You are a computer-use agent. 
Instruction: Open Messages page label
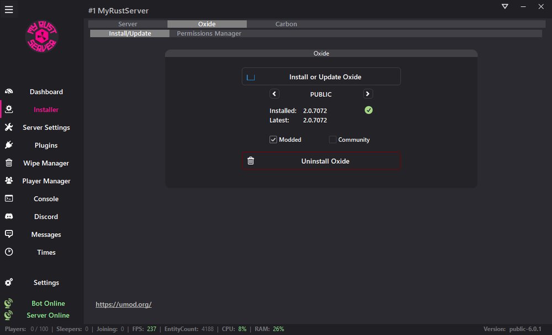click(46, 234)
